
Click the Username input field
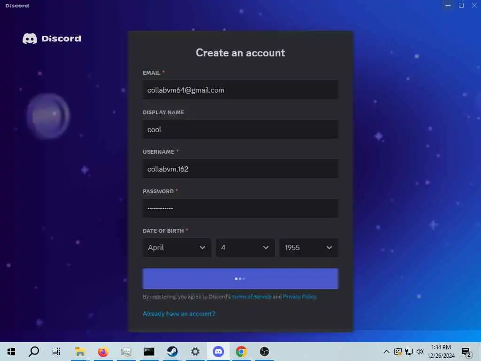240,169
